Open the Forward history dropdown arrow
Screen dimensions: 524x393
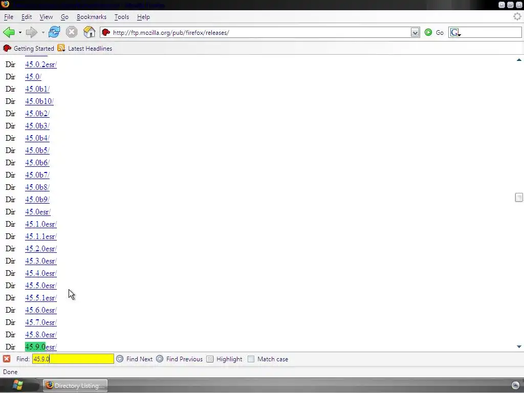coord(43,33)
